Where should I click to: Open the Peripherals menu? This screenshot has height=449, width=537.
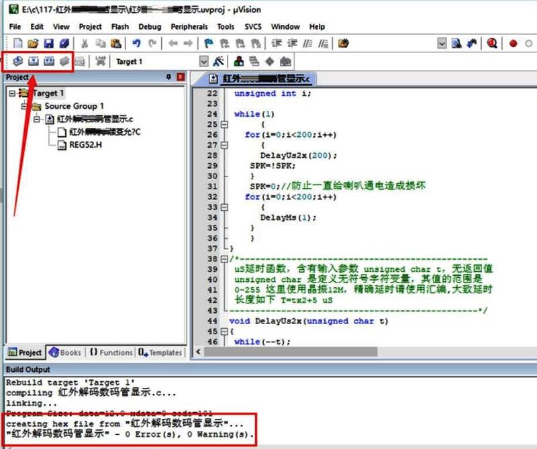point(189,27)
